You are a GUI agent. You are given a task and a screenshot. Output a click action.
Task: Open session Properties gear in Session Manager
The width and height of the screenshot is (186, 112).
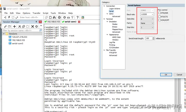coord(37,26)
